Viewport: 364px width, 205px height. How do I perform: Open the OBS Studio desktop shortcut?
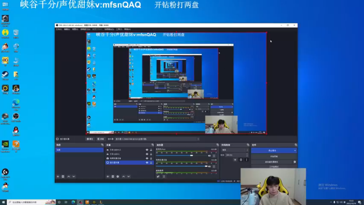point(16,118)
